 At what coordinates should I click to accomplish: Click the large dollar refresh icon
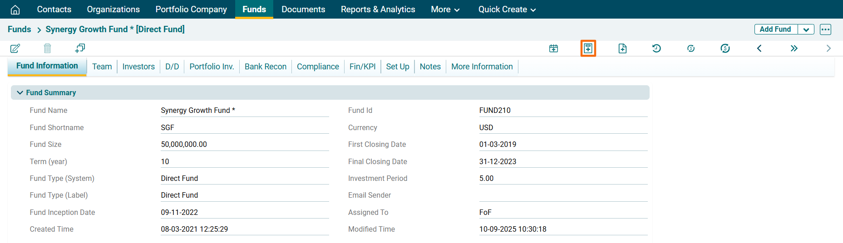[x=725, y=49]
